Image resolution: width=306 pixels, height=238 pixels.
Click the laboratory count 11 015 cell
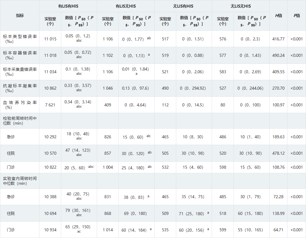click(50, 39)
